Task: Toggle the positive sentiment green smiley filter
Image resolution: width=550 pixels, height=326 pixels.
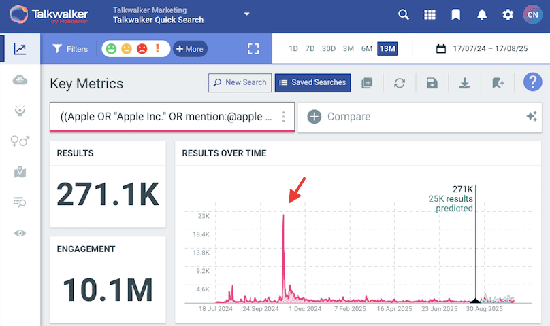Action: coord(110,49)
